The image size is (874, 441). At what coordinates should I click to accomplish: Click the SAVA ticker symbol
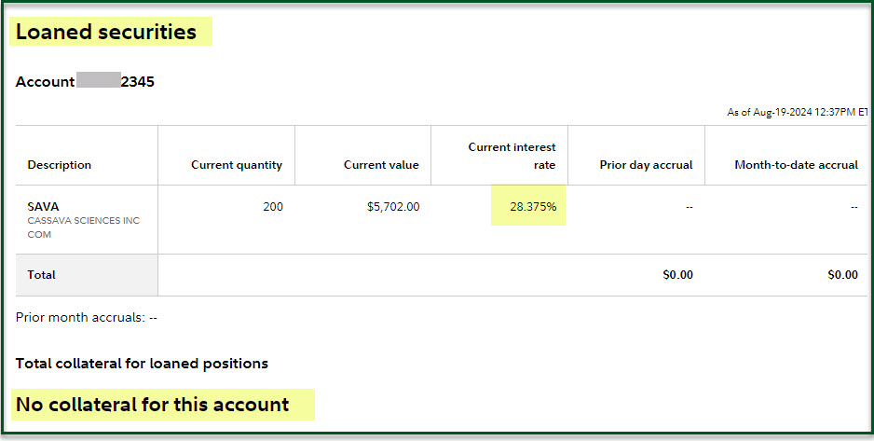(44, 206)
